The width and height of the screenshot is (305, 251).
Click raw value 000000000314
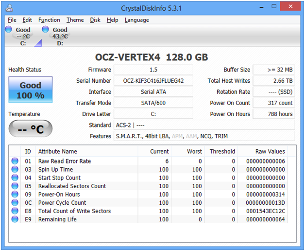coord(266,195)
